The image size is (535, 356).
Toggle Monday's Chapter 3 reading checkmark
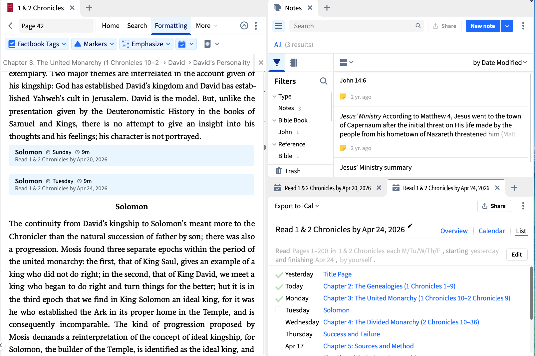click(279, 299)
